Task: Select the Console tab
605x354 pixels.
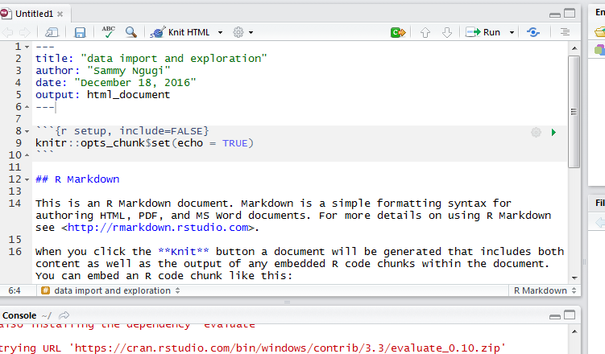Action: point(19,315)
